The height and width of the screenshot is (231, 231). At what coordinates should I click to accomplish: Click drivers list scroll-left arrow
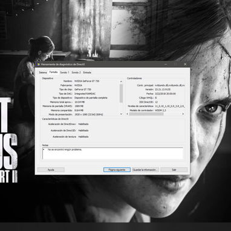click(x=128, y=114)
